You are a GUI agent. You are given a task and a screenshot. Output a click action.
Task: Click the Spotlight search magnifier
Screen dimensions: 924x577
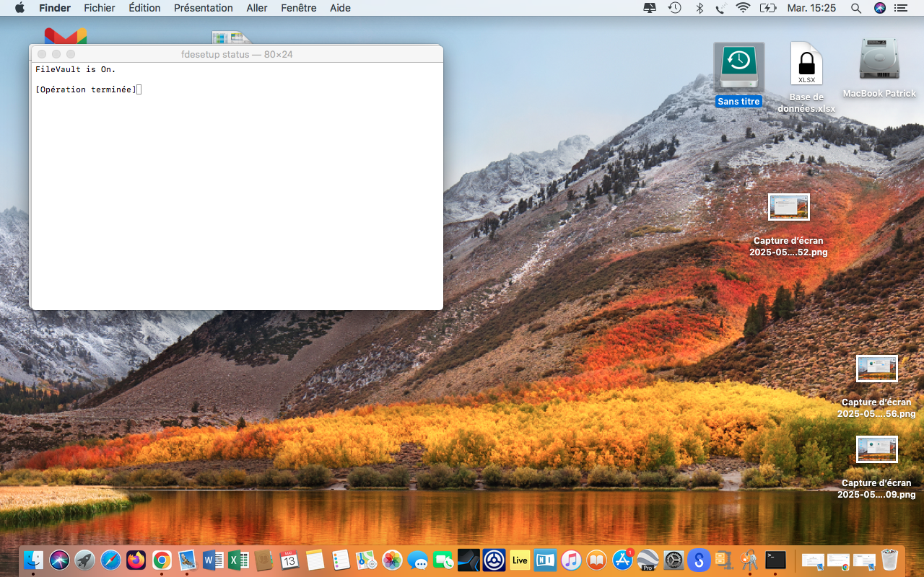coord(856,8)
